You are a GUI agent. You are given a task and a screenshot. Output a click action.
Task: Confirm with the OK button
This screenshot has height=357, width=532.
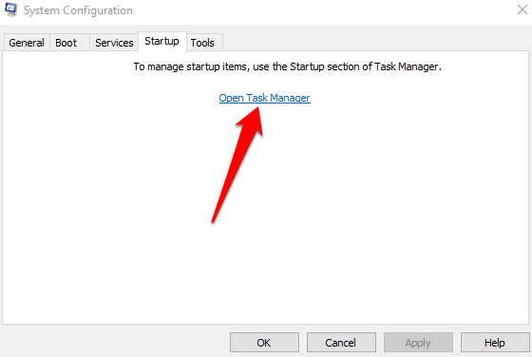[x=264, y=343]
